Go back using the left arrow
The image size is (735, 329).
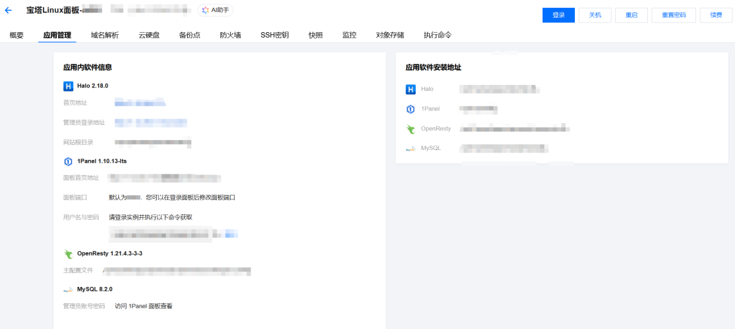[x=7, y=10]
